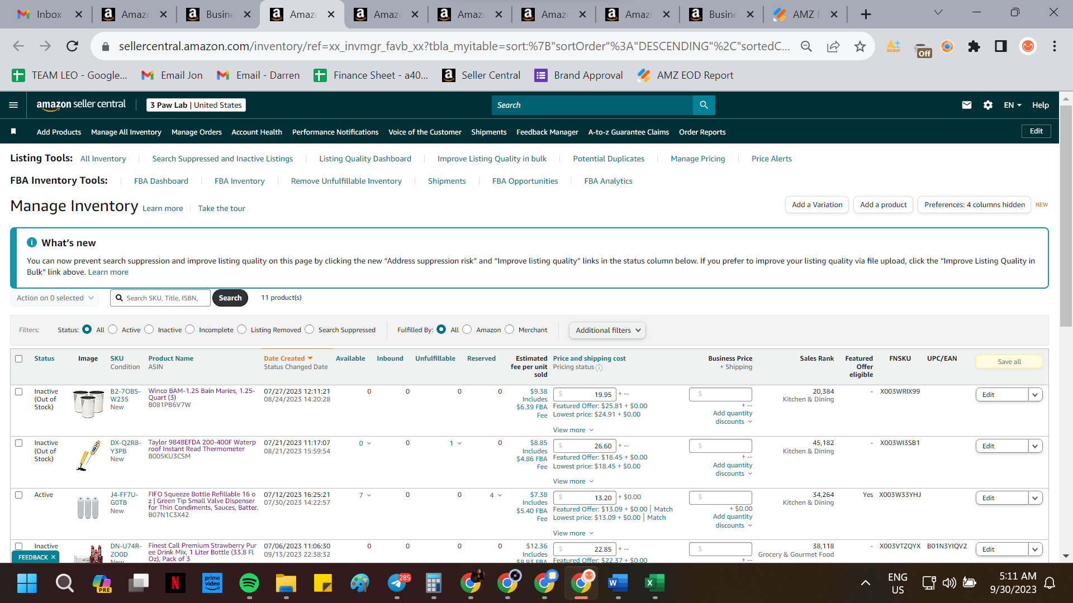
Task: Open Microsoft Word from the taskbar
Action: tap(618, 583)
